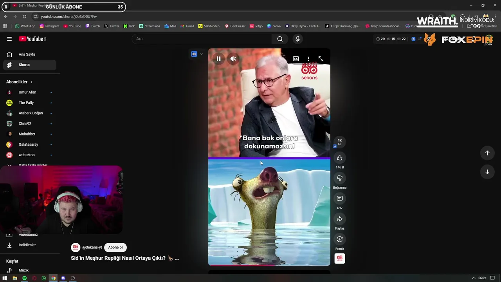Viewport: 501px width, 282px height.
Task: Go to the YouTube logo home
Action: pos(32,39)
